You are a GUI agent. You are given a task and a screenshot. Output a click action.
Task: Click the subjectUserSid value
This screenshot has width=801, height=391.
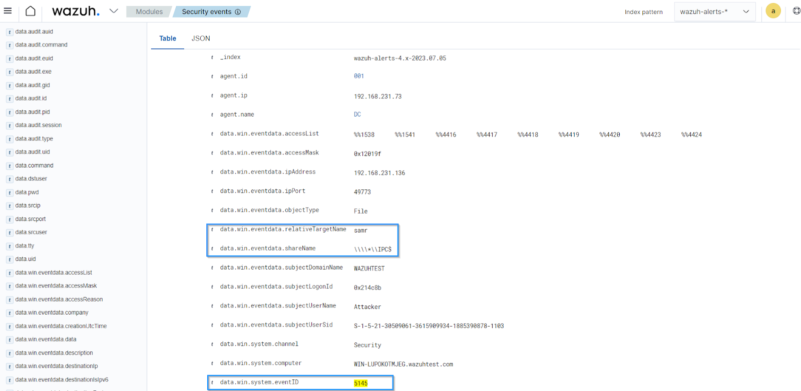(429, 326)
